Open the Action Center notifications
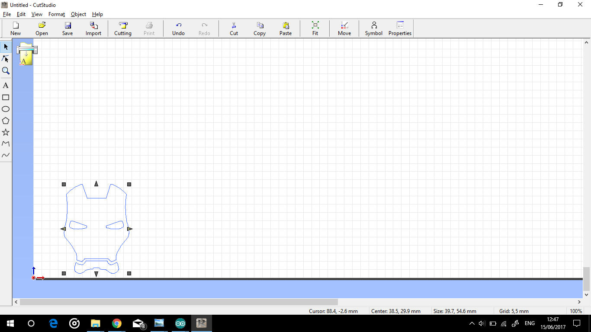This screenshot has width=591, height=332. tap(577, 323)
